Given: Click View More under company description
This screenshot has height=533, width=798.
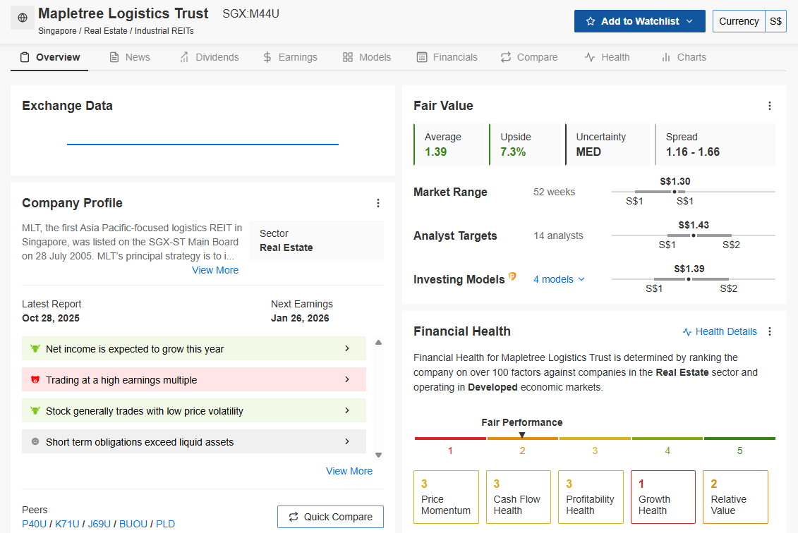Looking at the screenshot, I should (x=215, y=270).
